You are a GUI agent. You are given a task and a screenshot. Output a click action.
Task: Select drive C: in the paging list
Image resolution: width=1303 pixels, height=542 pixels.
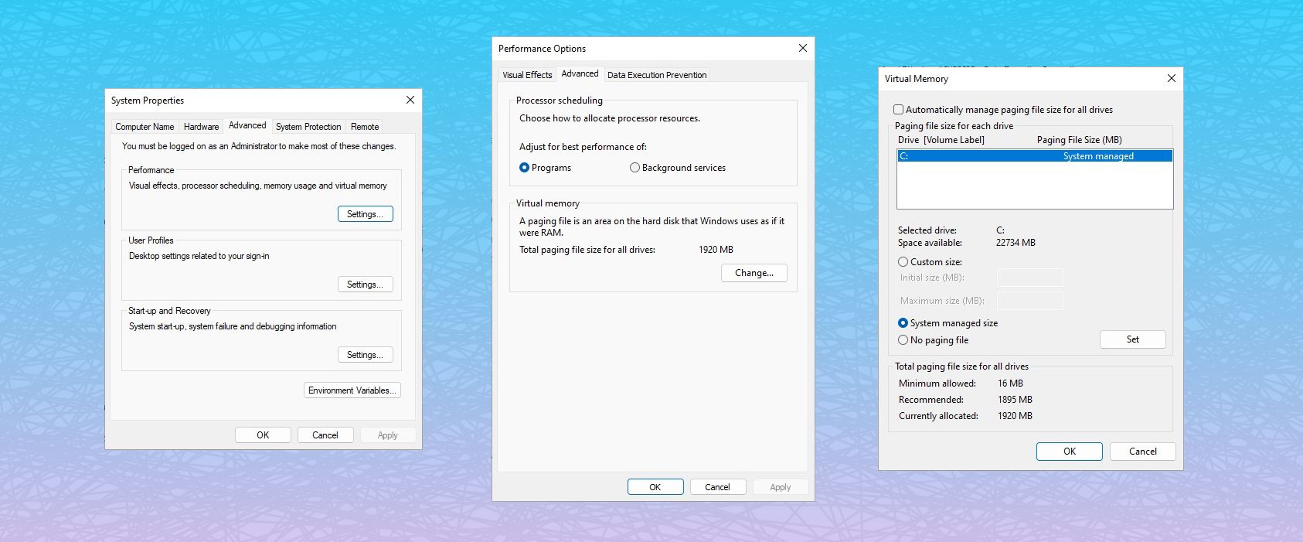(1034, 156)
